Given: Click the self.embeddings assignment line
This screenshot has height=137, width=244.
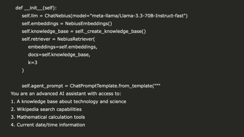Looking at the screenshot, I should click(67, 24).
